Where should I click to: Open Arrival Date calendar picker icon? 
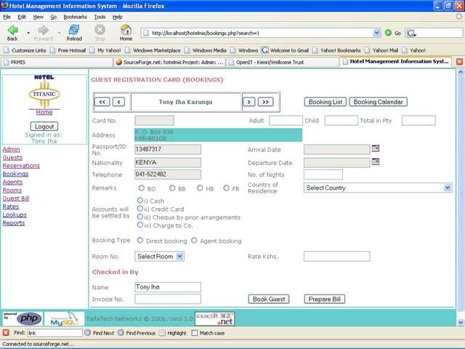(x=376, y=148)
